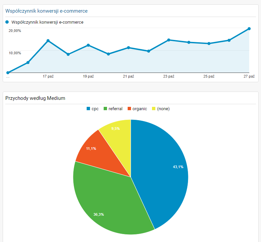Click the first zero-value point on the line
This screenshot has height=242, width=261.
pyautogui.click(x=8, y=73)
